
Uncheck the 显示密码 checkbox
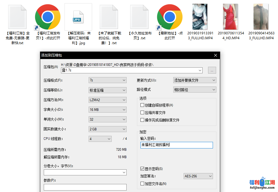[x=142, y=169]
